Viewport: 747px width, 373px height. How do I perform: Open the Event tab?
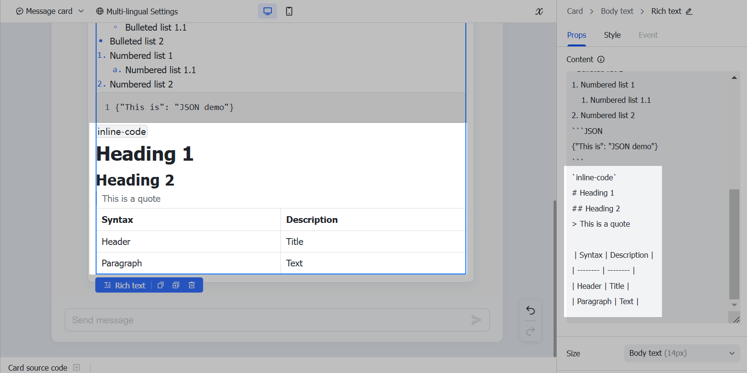(x=648, y=35)
